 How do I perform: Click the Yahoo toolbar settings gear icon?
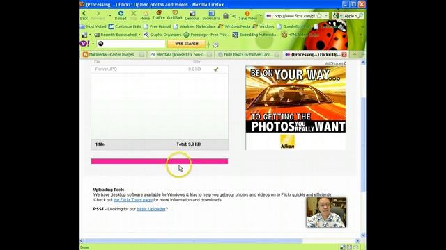215,44
